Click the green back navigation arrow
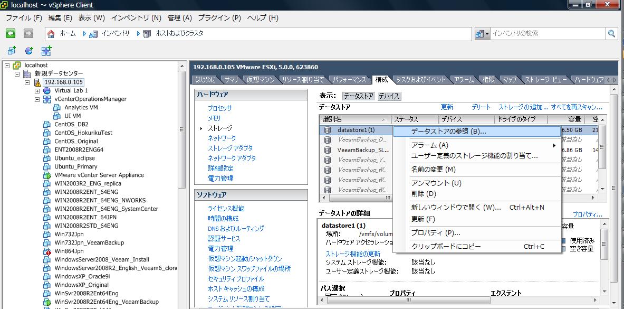 click(11, 33)
